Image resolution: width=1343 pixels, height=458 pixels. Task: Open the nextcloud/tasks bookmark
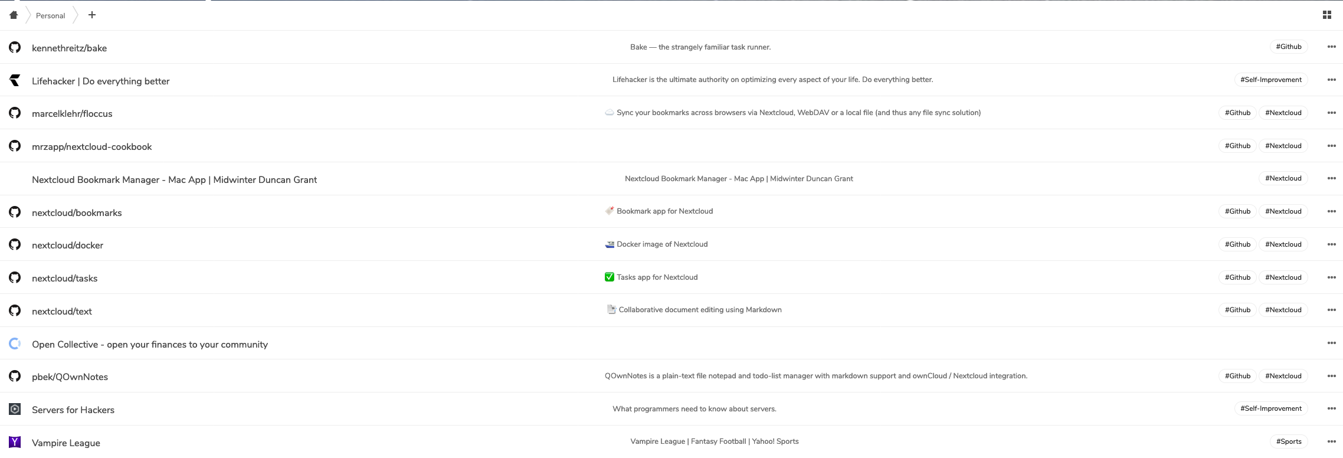click(64, 279)
